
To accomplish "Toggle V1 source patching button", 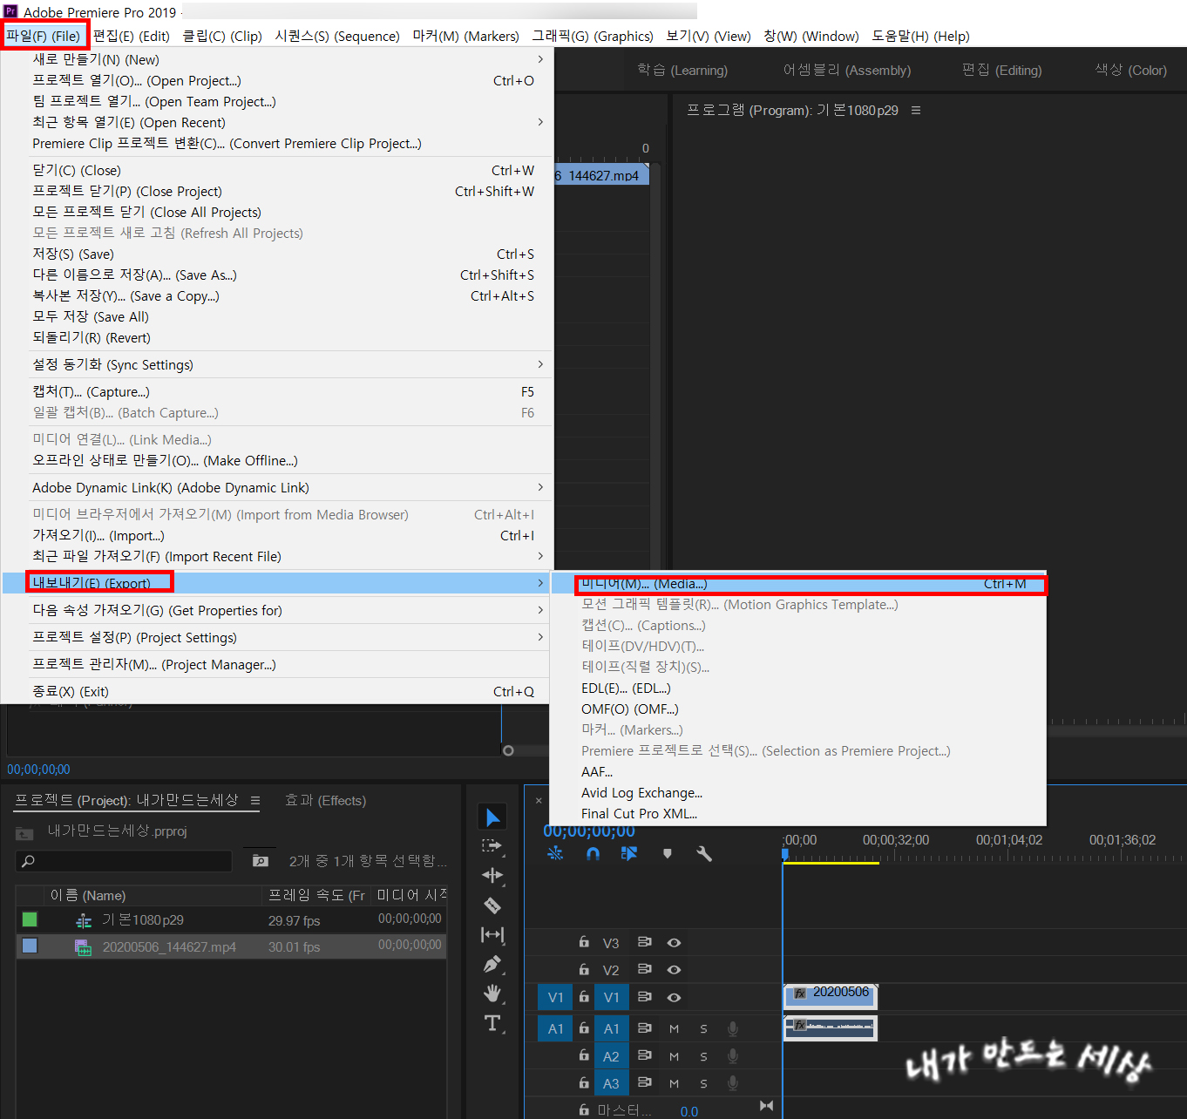I will point(555,997).
